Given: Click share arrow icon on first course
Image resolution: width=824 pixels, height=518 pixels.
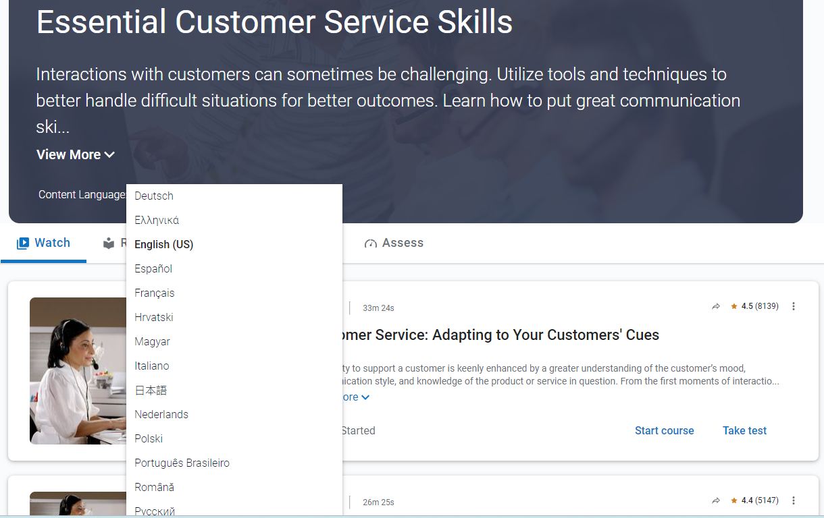Looking at the screenshot, I should tap(716, 306).
